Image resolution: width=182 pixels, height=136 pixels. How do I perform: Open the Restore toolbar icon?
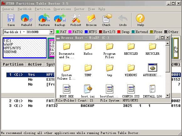pos(44,18)
